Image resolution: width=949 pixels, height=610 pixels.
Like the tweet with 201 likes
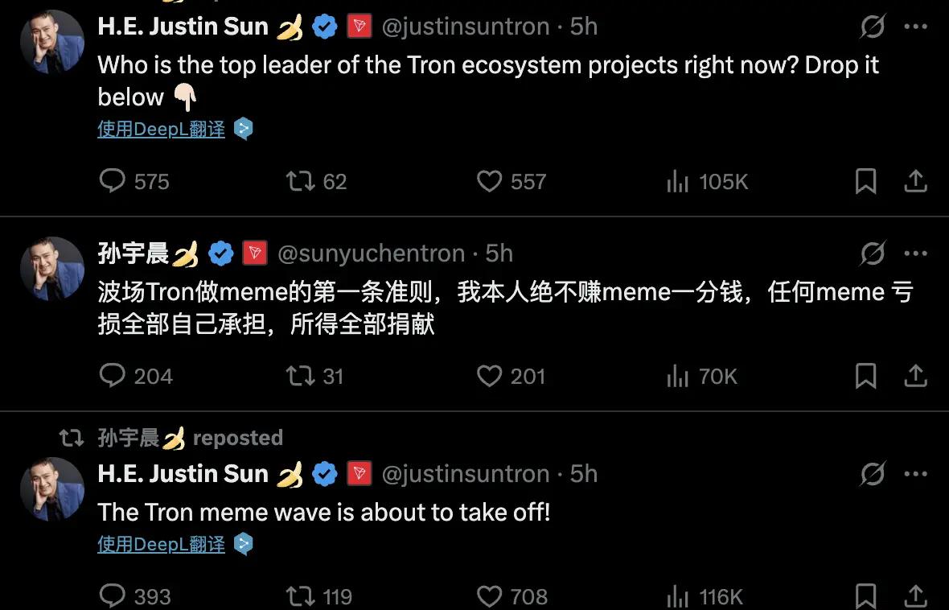point(489,376)
